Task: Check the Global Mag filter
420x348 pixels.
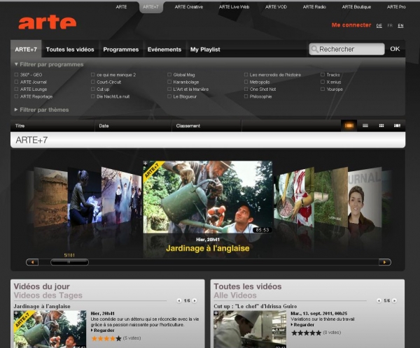Action: (169, 75)
